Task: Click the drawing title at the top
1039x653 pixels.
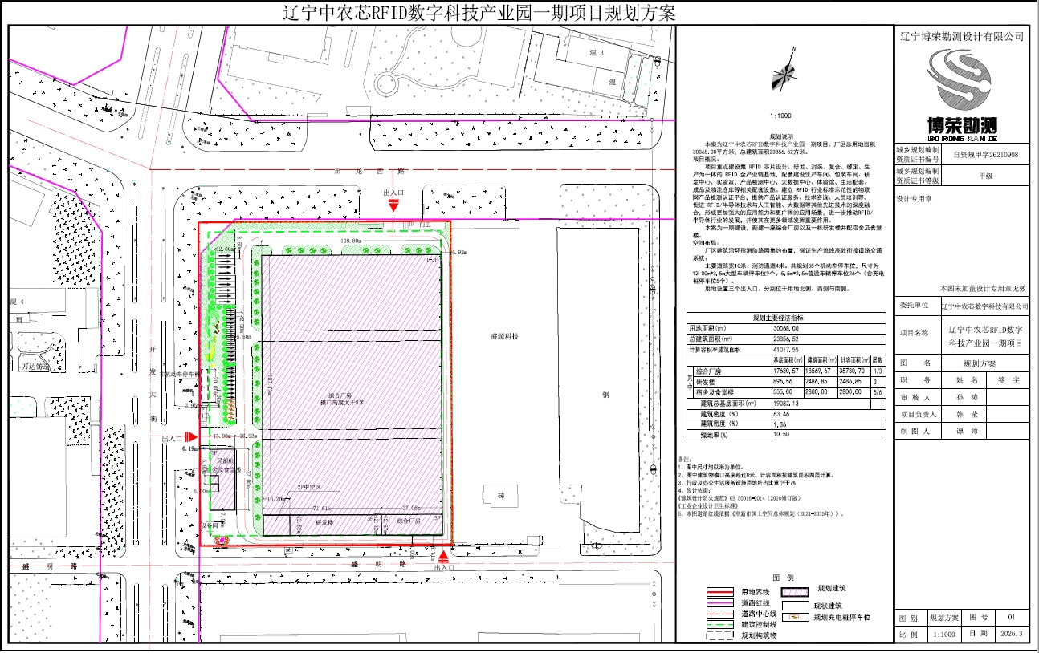Action: coord(479,13)
